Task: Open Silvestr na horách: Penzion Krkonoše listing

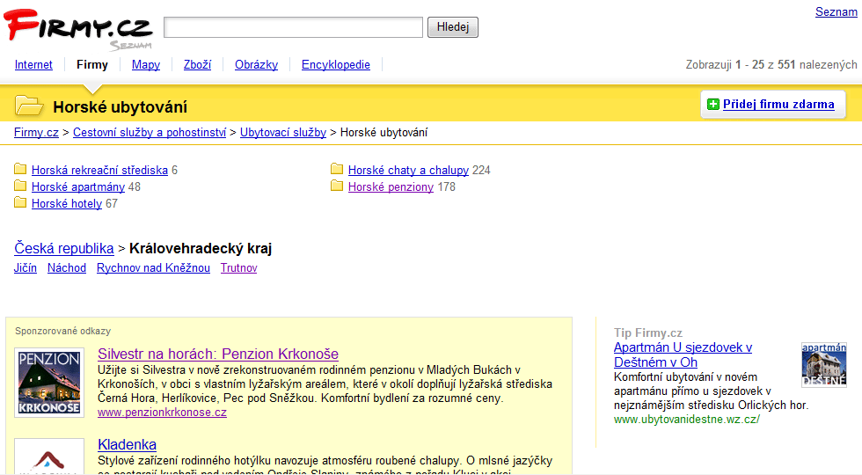Action: pos(218,354)
